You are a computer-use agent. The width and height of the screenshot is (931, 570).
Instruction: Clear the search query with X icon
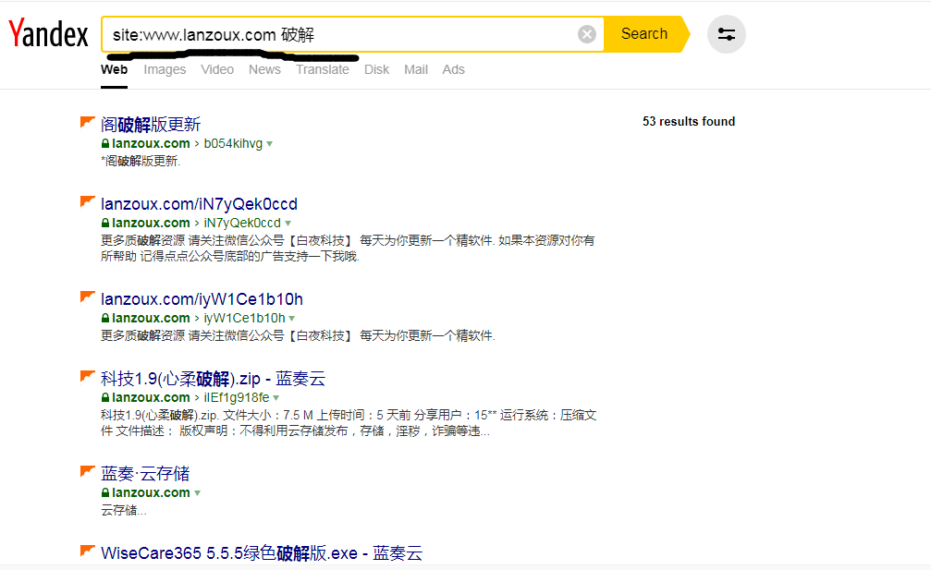[587, 34]
